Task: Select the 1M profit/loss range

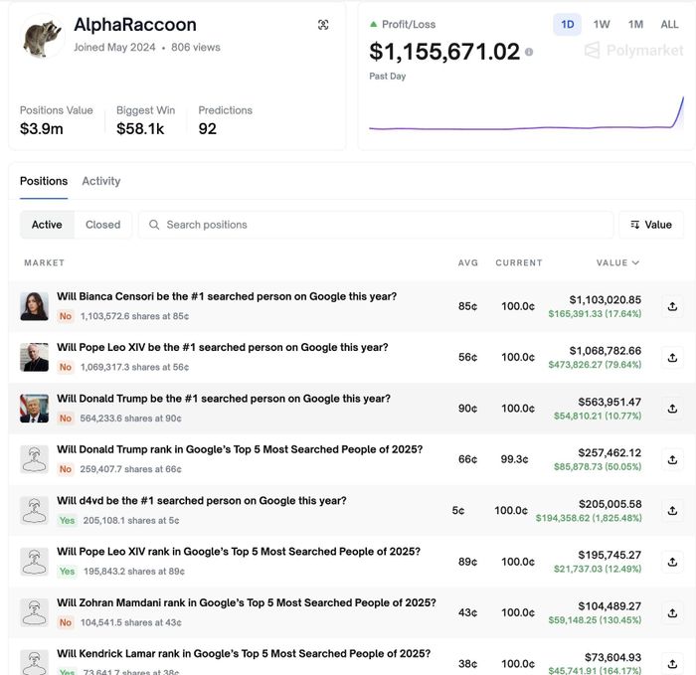Action: point(635,25)
